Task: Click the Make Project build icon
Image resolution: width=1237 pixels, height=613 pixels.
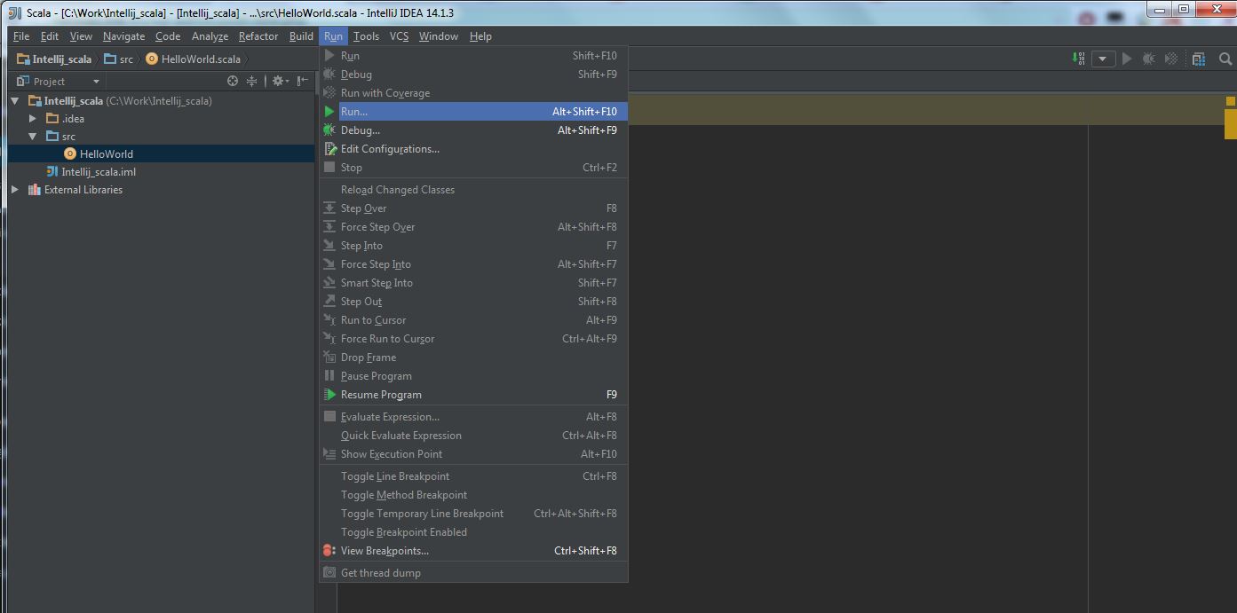Action: (x=1078, y=59)
